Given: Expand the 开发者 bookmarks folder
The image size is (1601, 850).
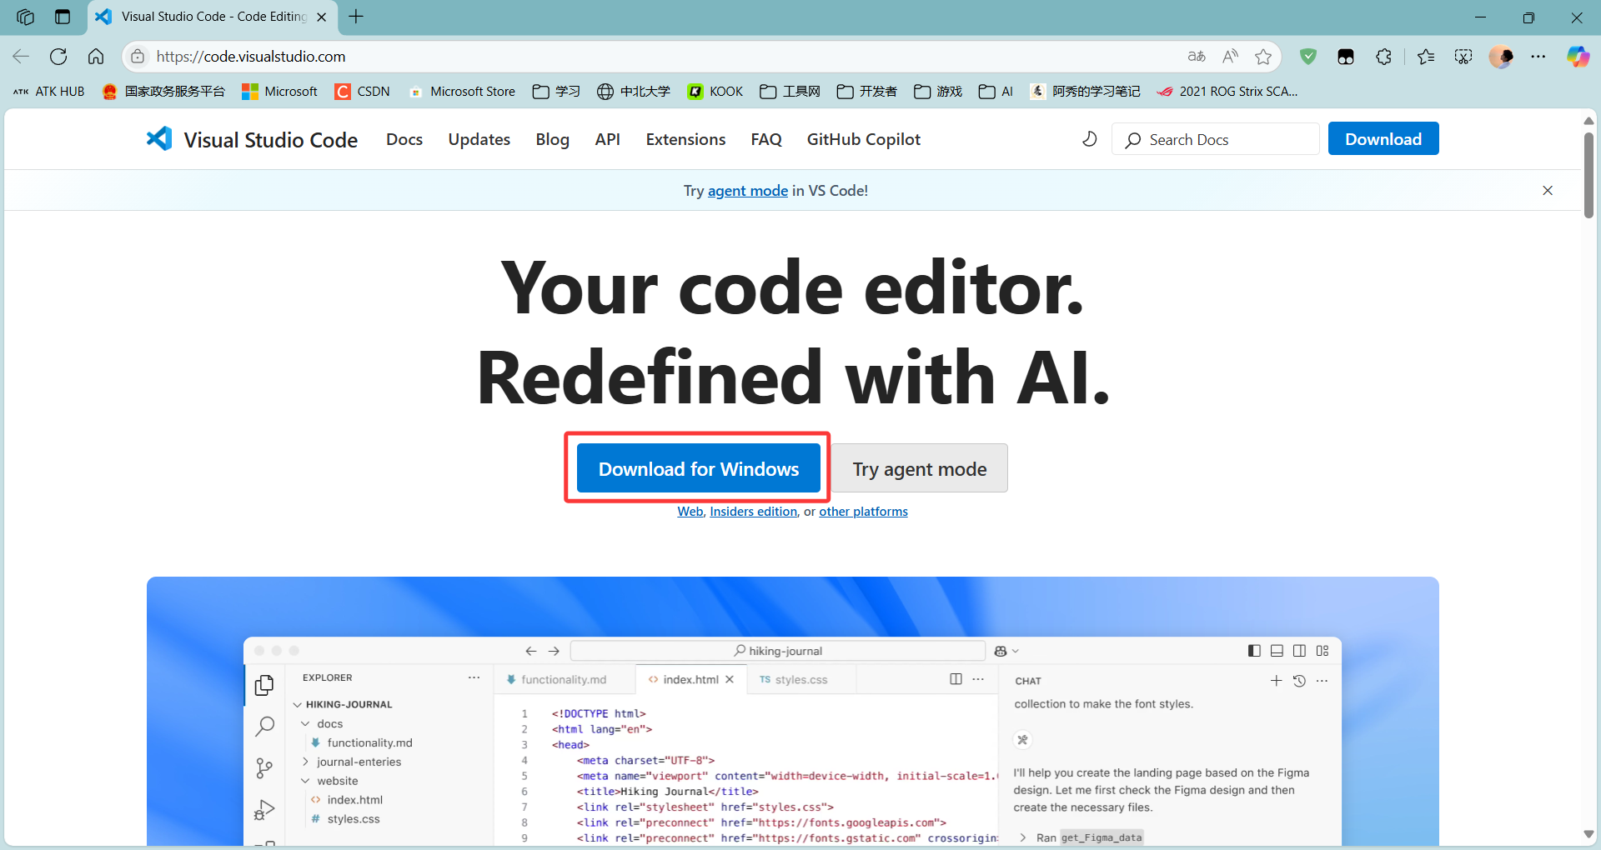Looking at the screenshot, I should 867,92.
